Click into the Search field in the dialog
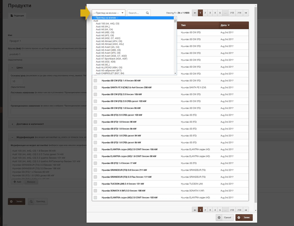294x226 pixels. pyautogui.click(x=136, y=13)
